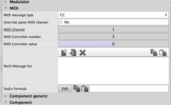This screenshot has height=105, width=171.
Task: Click the SysEx Formula Edit button
Action: tap(65, 88)
